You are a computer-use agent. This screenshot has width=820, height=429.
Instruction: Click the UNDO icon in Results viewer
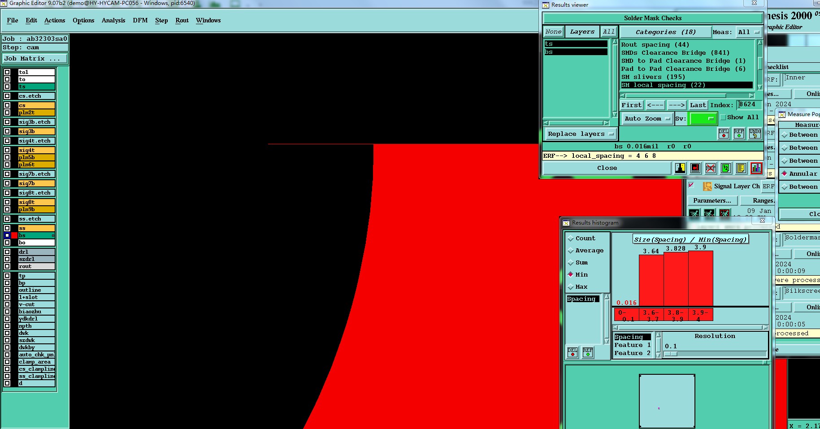click(755, 134)
